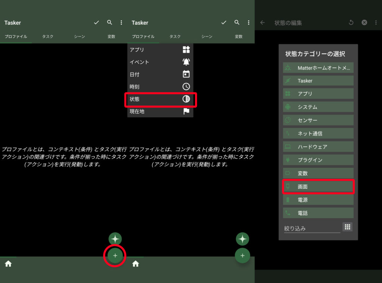
Task: Select 状態 from the context menu
Action: (160, 99)
